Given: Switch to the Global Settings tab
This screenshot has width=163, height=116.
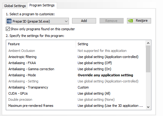Looking at the screenshot, I should tap(15, 6).
